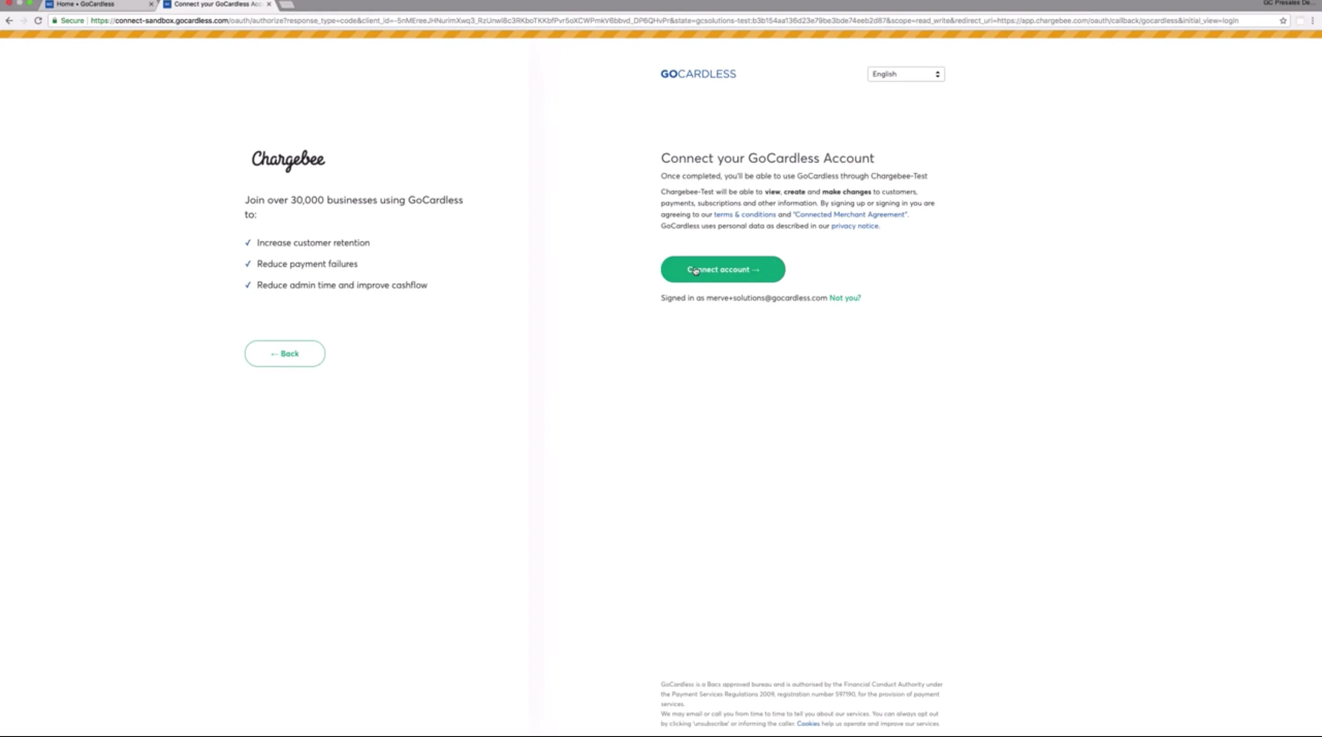Viewport: 1322px width, 737px height.
Task: Open the Connected Merchant Agreement link
Action: [x=850, y=214]
